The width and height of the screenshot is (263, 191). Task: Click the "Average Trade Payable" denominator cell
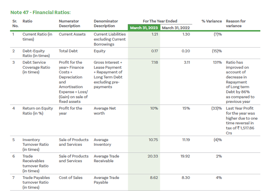click(106, 180)
